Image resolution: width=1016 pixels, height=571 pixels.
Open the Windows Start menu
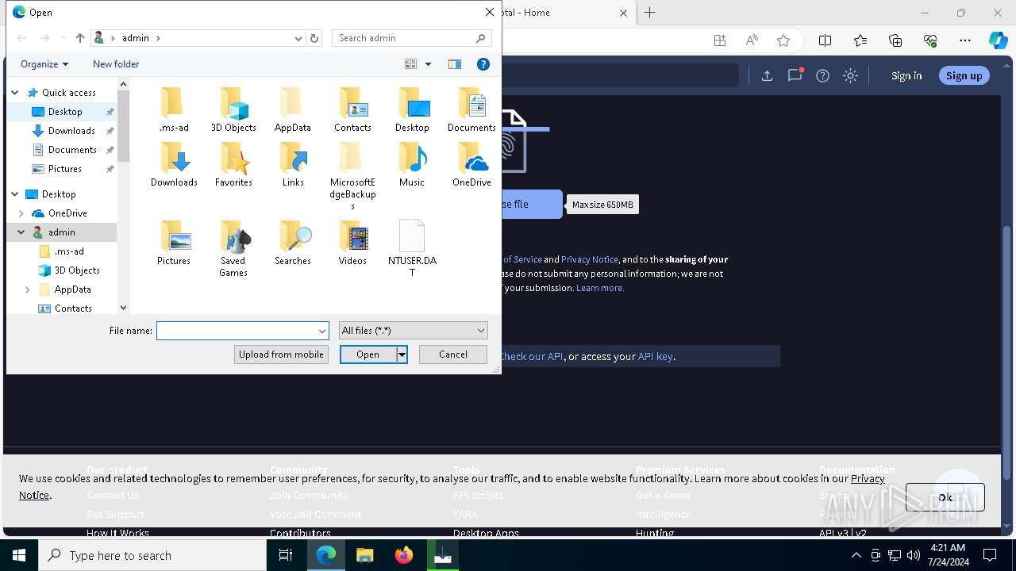(19, 555)
